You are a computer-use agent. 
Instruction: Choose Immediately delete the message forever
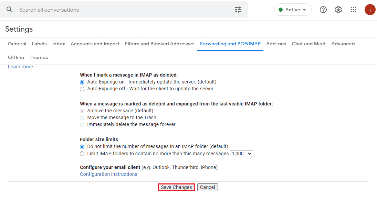(82, 125)
